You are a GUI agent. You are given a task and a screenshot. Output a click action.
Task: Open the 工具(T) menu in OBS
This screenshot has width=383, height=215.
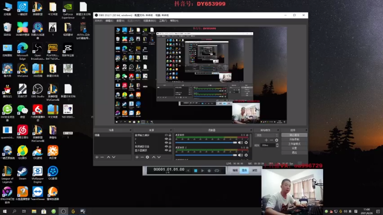click(163, 21)
